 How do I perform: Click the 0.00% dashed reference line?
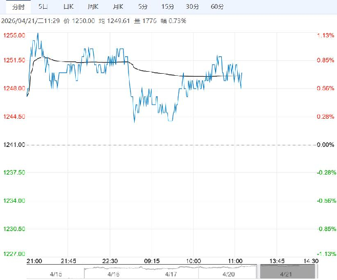169,145
